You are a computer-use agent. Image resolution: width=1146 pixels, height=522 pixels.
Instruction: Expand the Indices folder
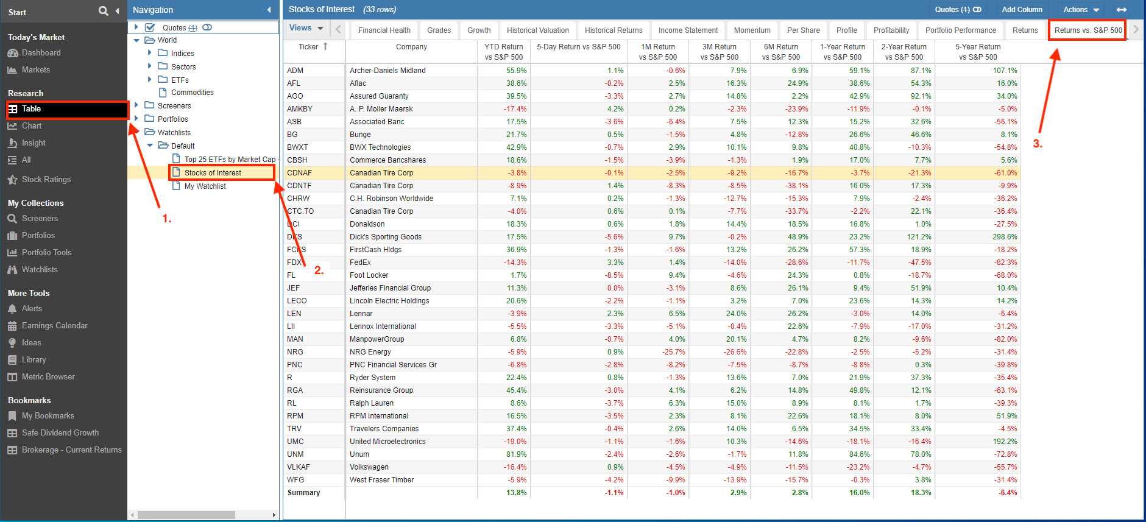pos(150,53)
